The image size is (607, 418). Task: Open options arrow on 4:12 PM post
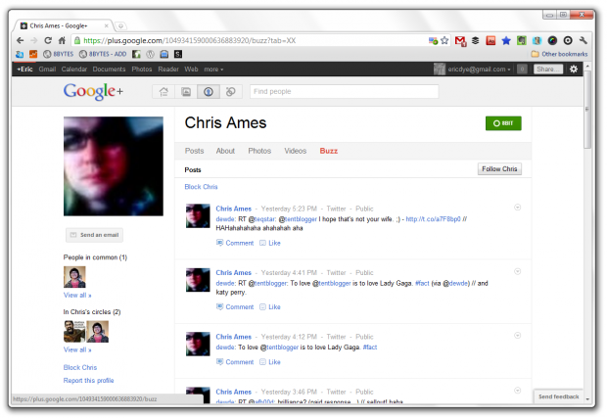517,335
